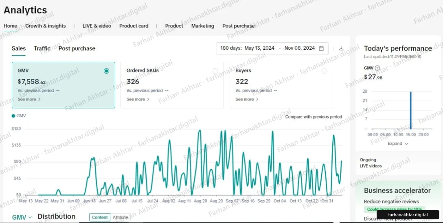Choose Content distribution option
Screen dimensions: 443x223
(x=100, y=217)
